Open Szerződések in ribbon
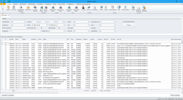183x100 pixels. click(95, 8)
